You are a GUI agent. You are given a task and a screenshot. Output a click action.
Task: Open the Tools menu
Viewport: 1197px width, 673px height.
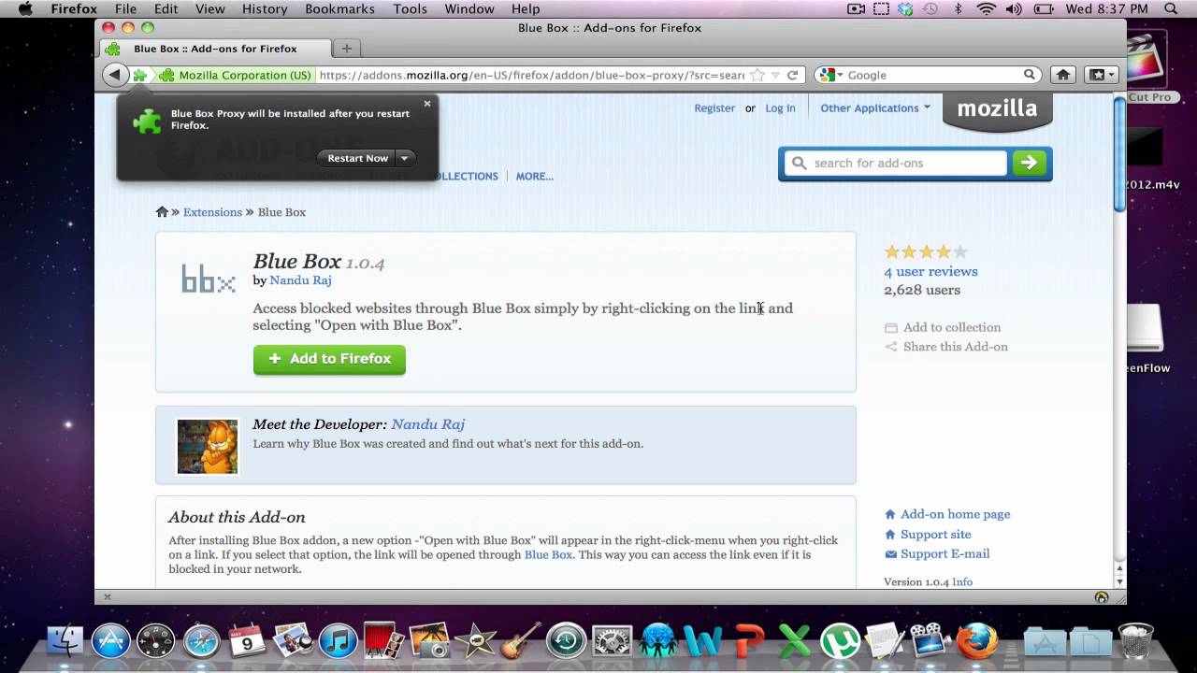click(x=410, y=9)
